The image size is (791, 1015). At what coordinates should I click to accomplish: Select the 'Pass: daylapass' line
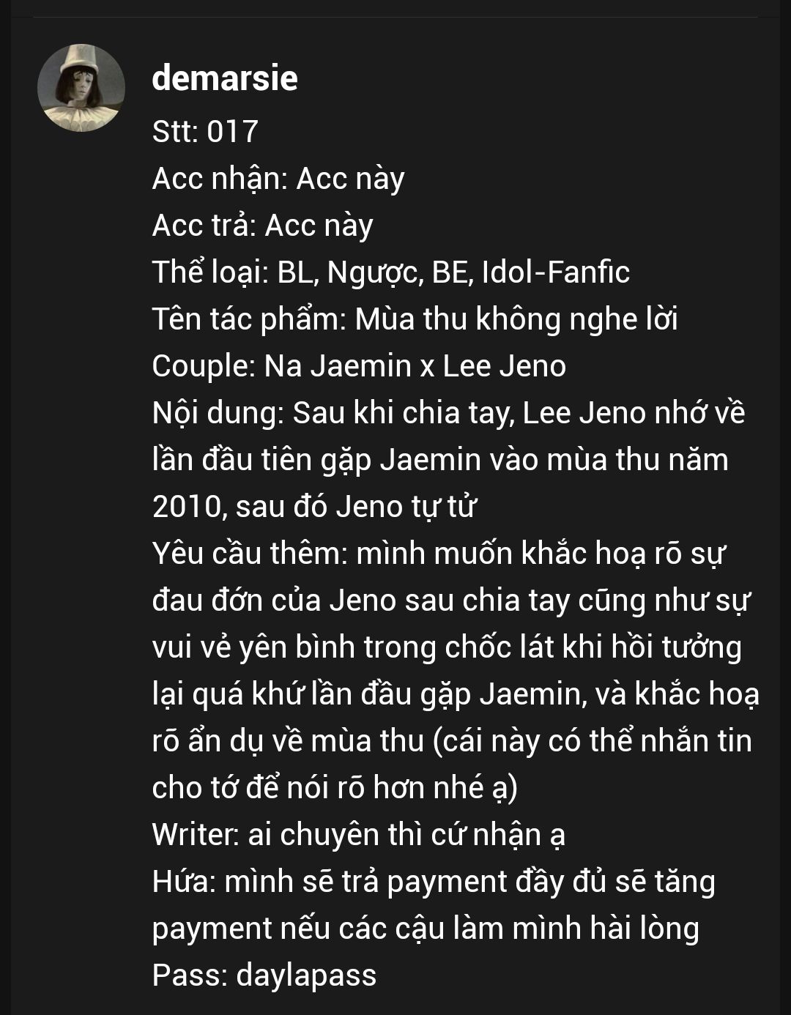click(x=264, y=975)
